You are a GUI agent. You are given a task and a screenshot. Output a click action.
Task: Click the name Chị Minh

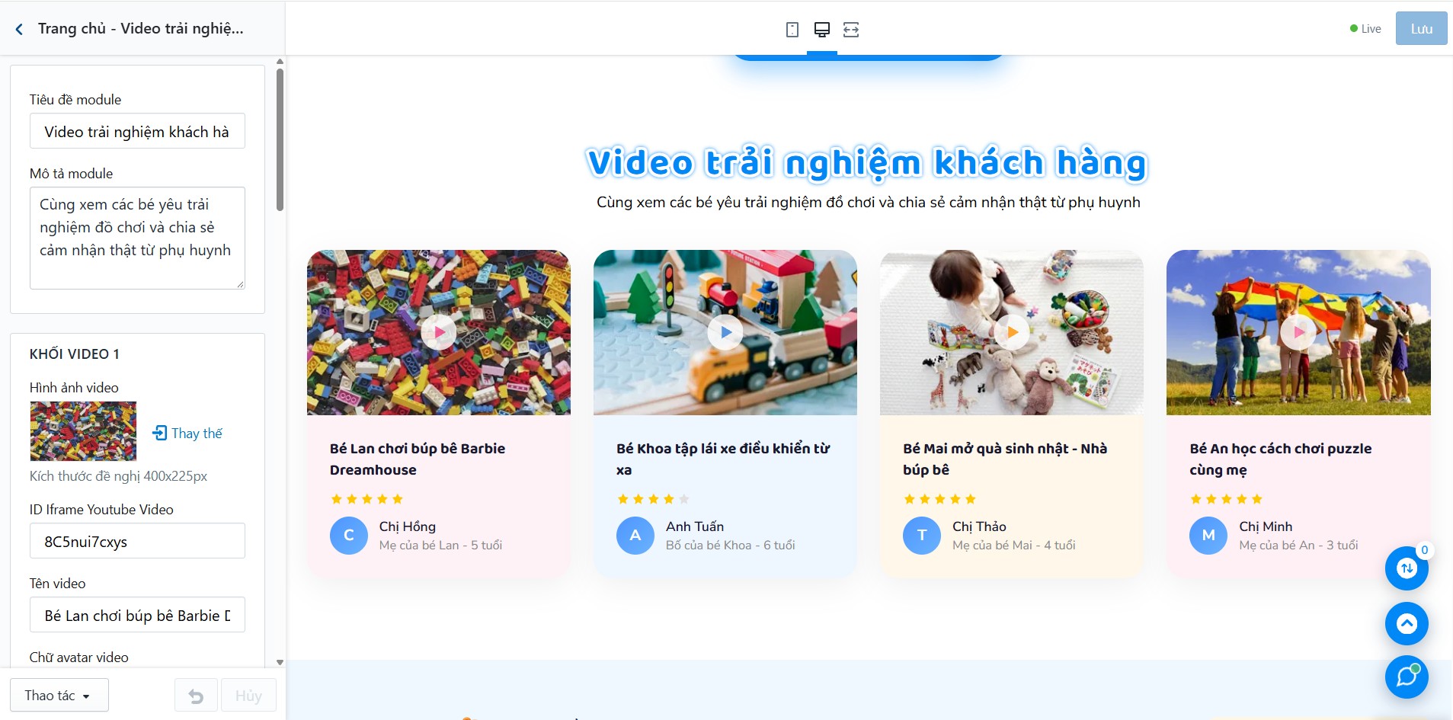tap(1266, 526)
